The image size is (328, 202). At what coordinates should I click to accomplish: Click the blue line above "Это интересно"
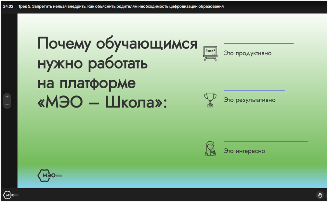pos(265,141)
